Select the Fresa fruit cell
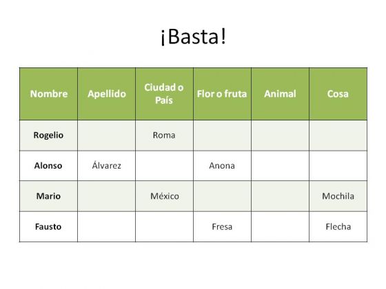The height and width of the screenshot is (289, 386). pyautogui.click(x=222, y=226)
